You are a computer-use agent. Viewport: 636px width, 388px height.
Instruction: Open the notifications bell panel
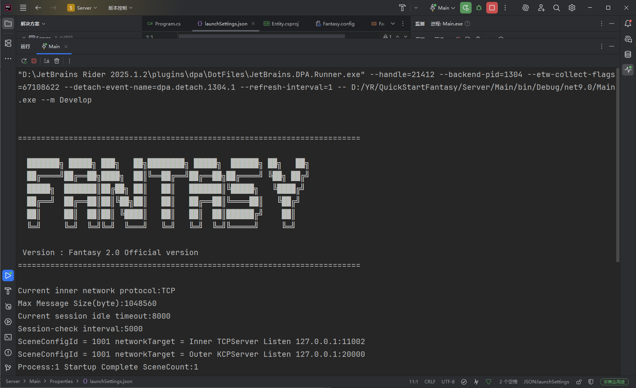point(628,24)
